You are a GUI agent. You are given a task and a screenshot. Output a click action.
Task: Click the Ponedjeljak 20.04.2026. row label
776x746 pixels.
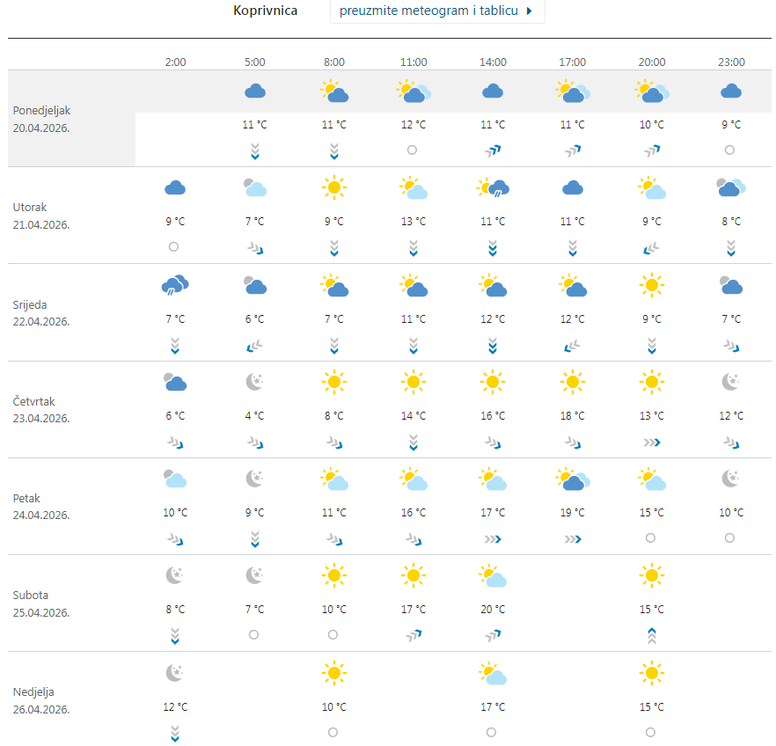(x=41, y=119)
